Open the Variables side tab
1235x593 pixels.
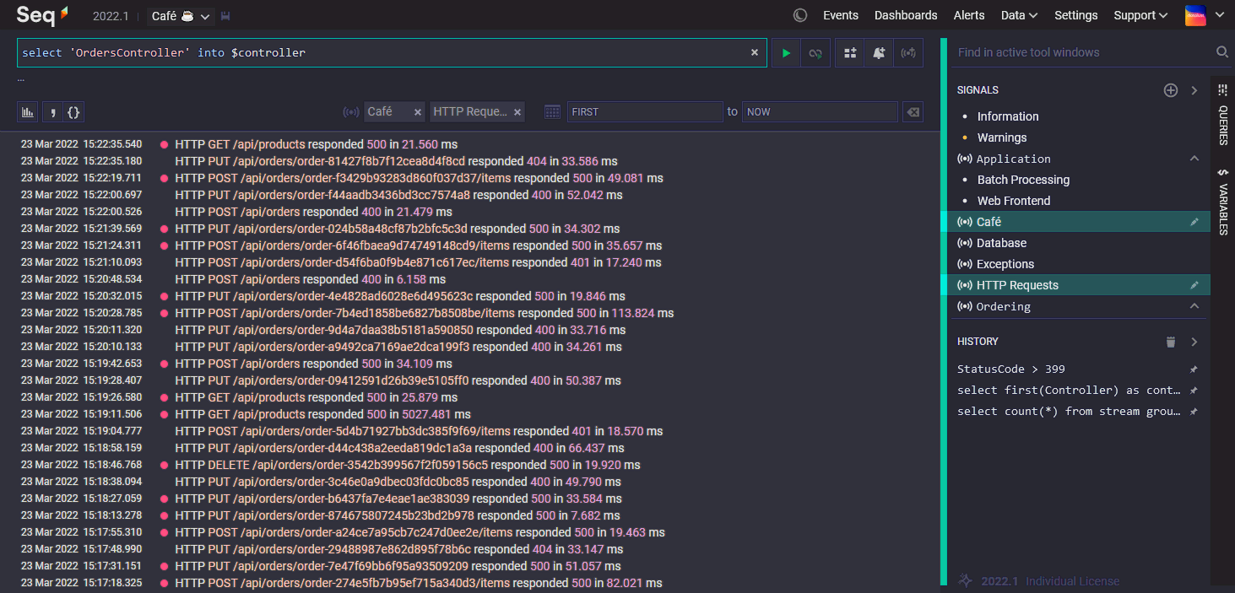click(x=1222, y=201)
